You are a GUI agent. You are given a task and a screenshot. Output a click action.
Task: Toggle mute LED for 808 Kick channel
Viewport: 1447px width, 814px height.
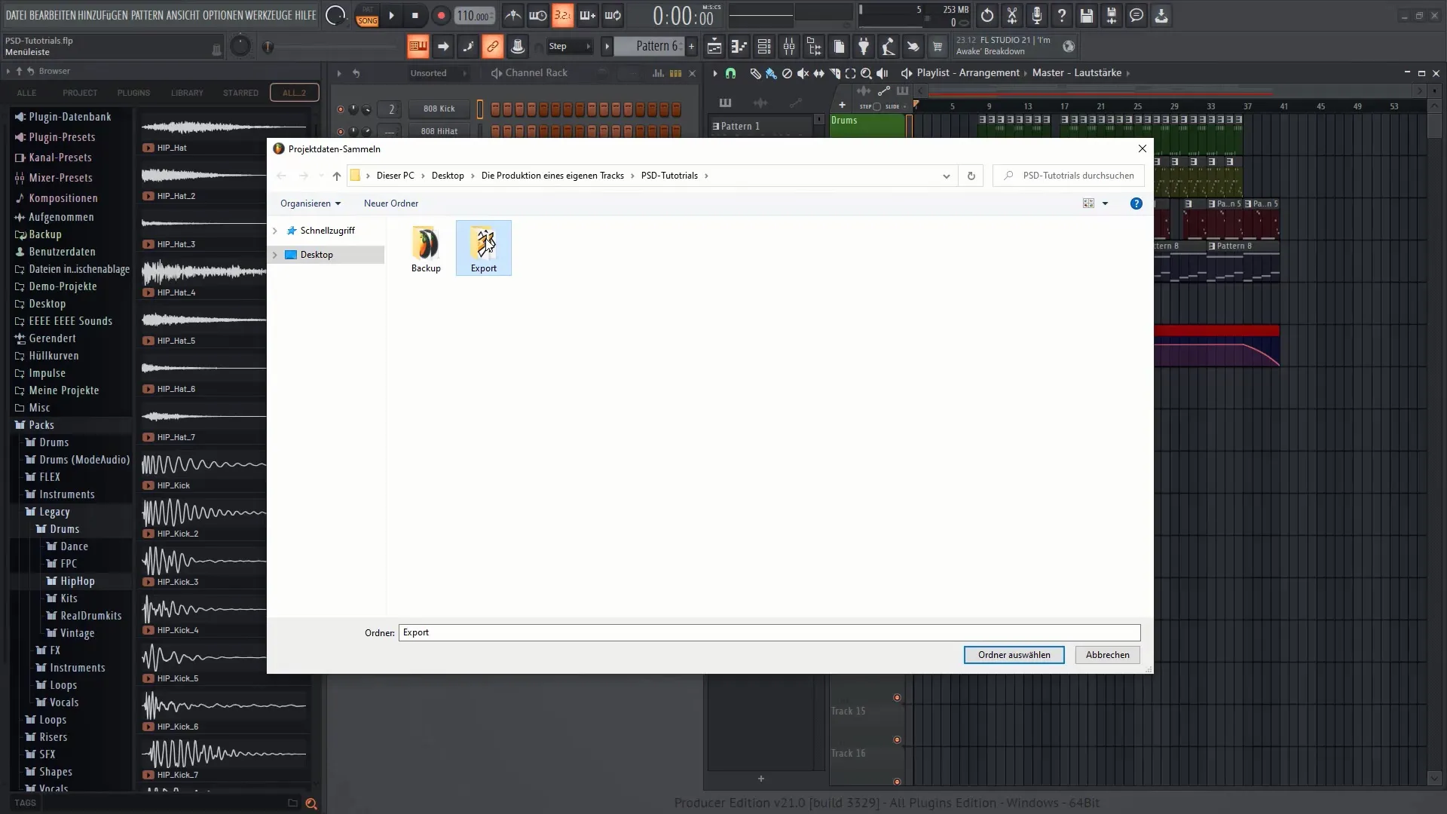341,109
